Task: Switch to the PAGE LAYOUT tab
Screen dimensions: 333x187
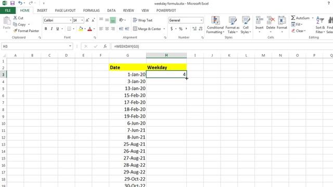Action: tap(65, 10)
